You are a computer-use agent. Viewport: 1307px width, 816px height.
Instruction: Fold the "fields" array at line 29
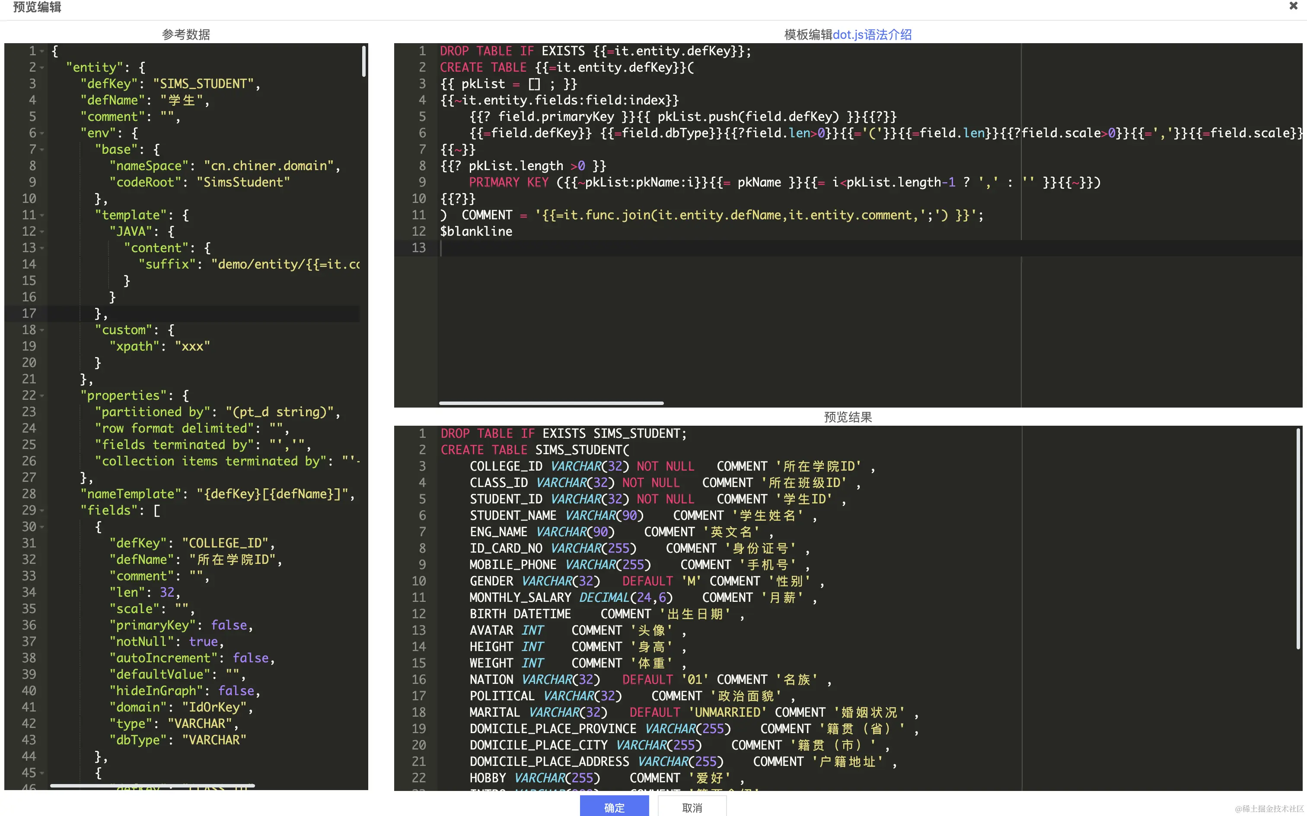coord(42,510)
